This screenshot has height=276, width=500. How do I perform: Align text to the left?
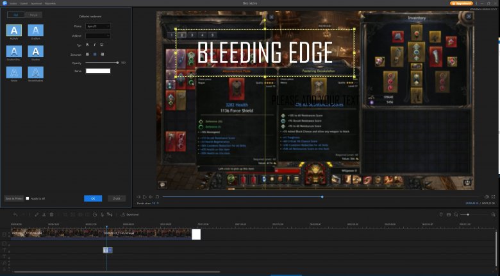(x=87, y=55)
